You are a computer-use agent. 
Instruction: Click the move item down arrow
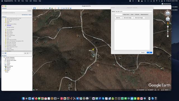(x=28, y=53)
